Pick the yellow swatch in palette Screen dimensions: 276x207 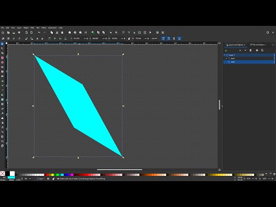pos(52,175)
